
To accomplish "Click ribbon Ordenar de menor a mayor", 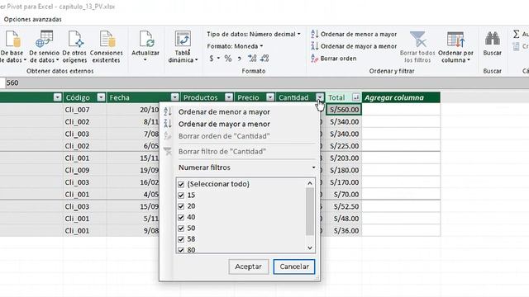I will (x=354, y=34).
